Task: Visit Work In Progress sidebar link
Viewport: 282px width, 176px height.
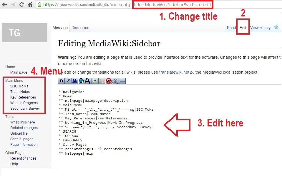Action: pos(24,103)
